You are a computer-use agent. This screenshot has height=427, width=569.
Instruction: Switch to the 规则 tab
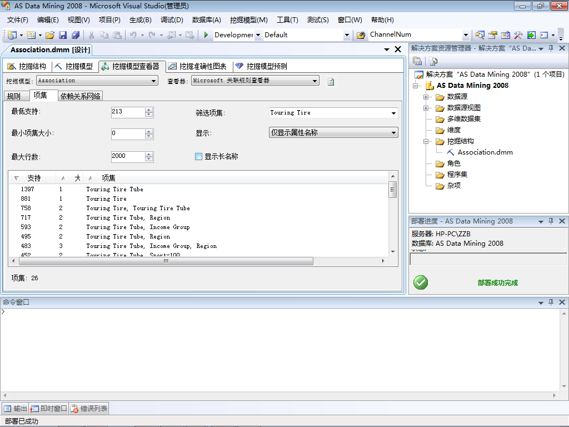point(16,96)
